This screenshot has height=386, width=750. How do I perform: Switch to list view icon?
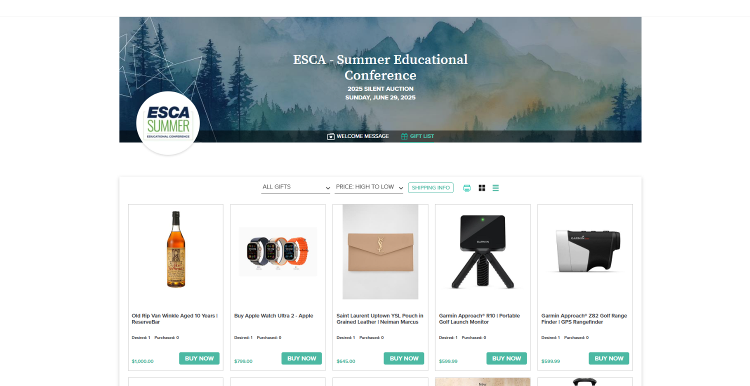coord(495,188)
